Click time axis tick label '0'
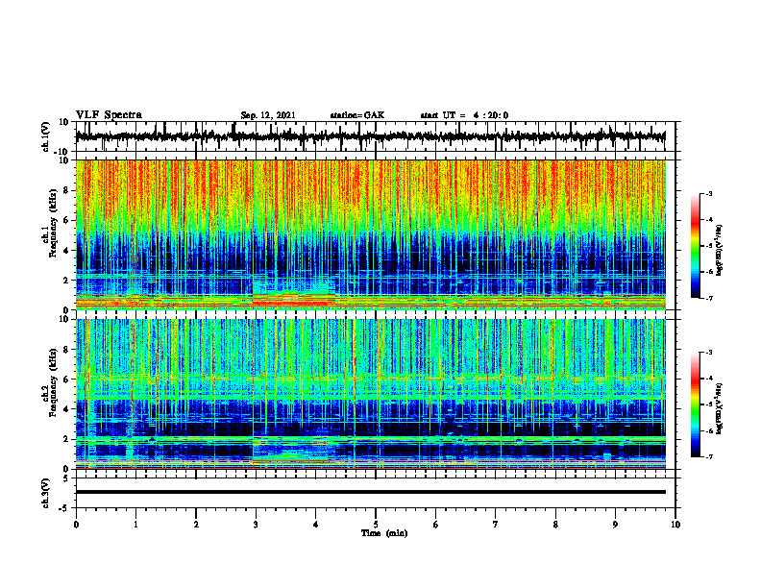This screenshot has width=761, height=588. click(76, 525)
